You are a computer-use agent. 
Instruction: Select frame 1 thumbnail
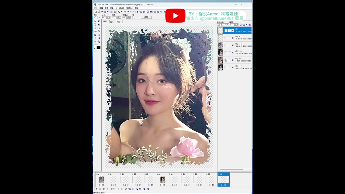point(101,179)
